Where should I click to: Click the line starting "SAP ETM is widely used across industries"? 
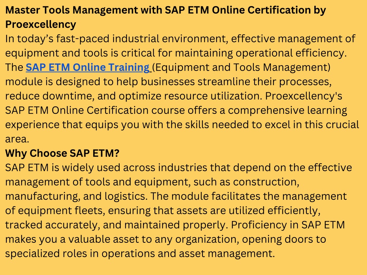tap(178, 168)
